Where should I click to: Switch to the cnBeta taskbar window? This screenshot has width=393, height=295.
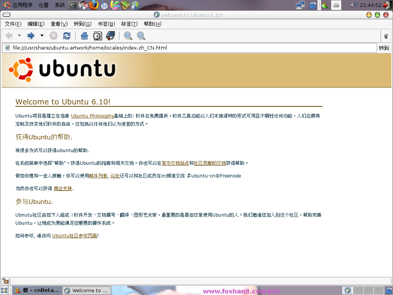click(37, 290)
